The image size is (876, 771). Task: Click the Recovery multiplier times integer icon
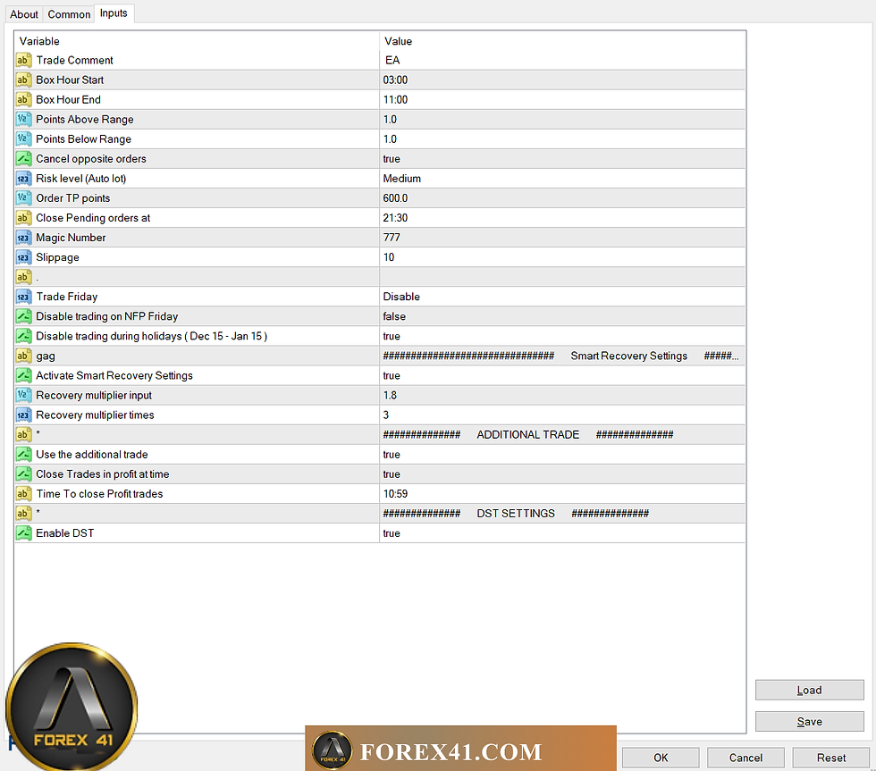pyautogui.click(x=23, y=415)
